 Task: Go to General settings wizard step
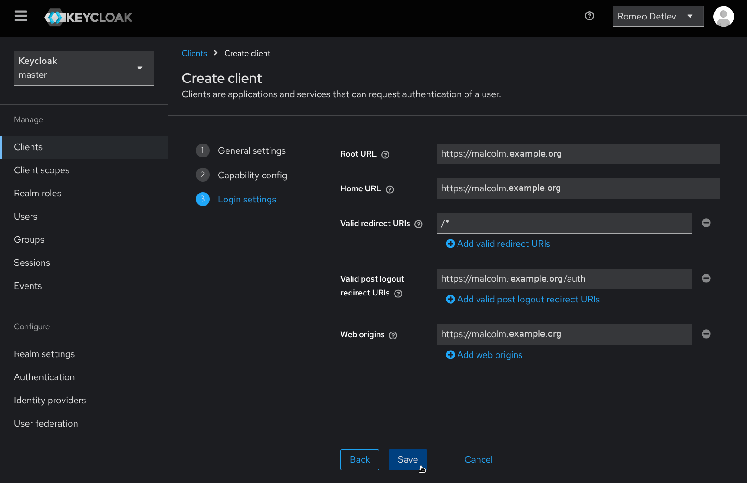pyautogui.click(x=241, y=151)
